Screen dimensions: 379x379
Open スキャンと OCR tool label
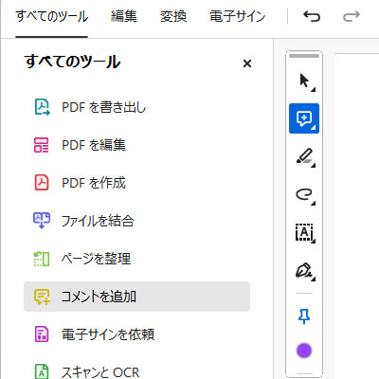point(100,372)
